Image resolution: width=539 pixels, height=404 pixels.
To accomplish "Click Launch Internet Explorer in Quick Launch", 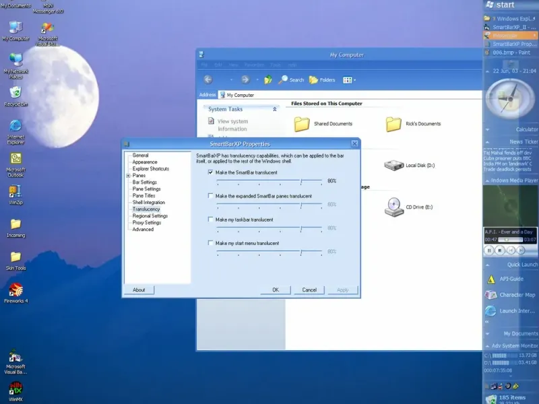I will [x=510, y=311].
